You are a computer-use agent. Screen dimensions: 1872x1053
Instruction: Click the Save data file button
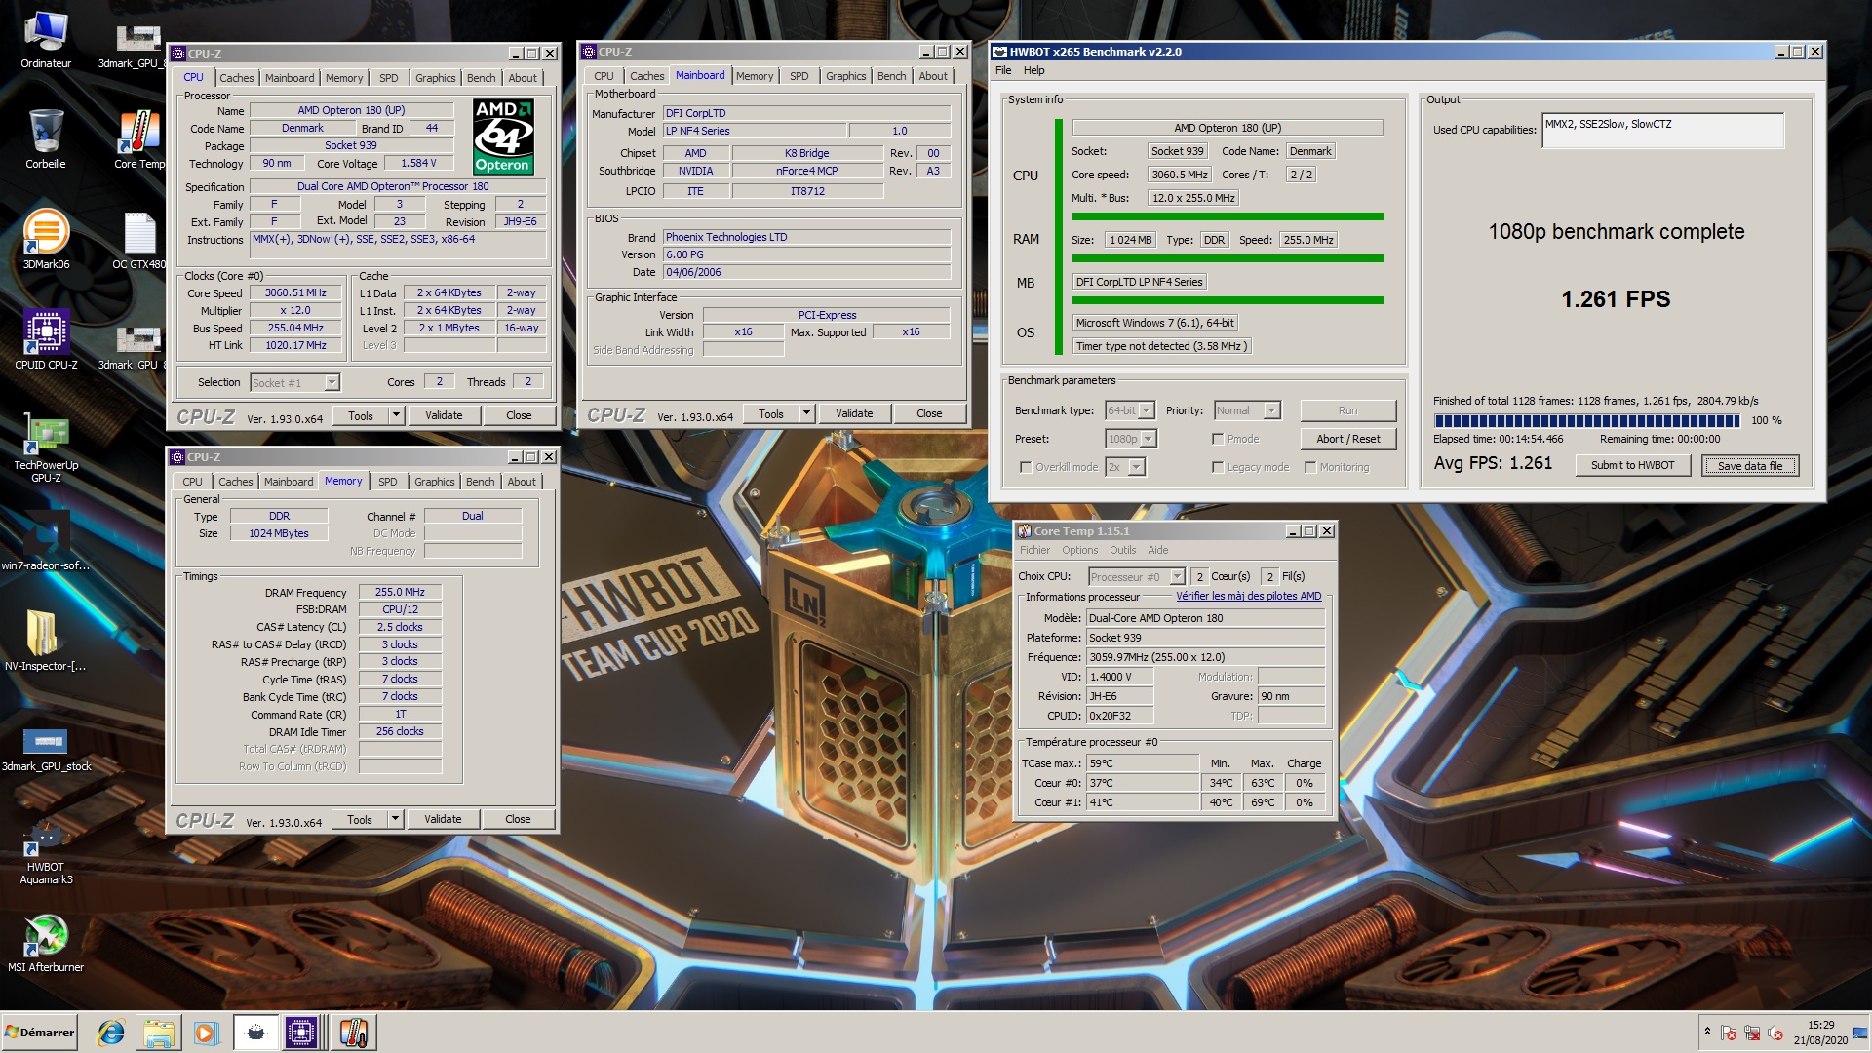tap(1749, 466)
